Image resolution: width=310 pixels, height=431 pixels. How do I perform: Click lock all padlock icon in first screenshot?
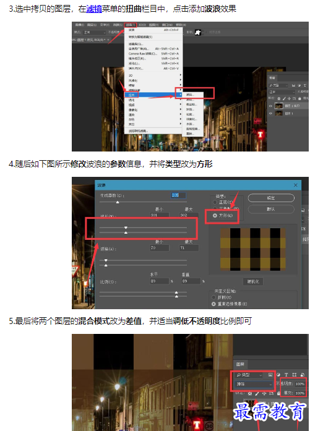tap(299, 98)
